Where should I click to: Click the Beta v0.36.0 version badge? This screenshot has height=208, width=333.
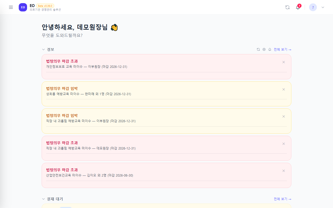click(45, 6)
